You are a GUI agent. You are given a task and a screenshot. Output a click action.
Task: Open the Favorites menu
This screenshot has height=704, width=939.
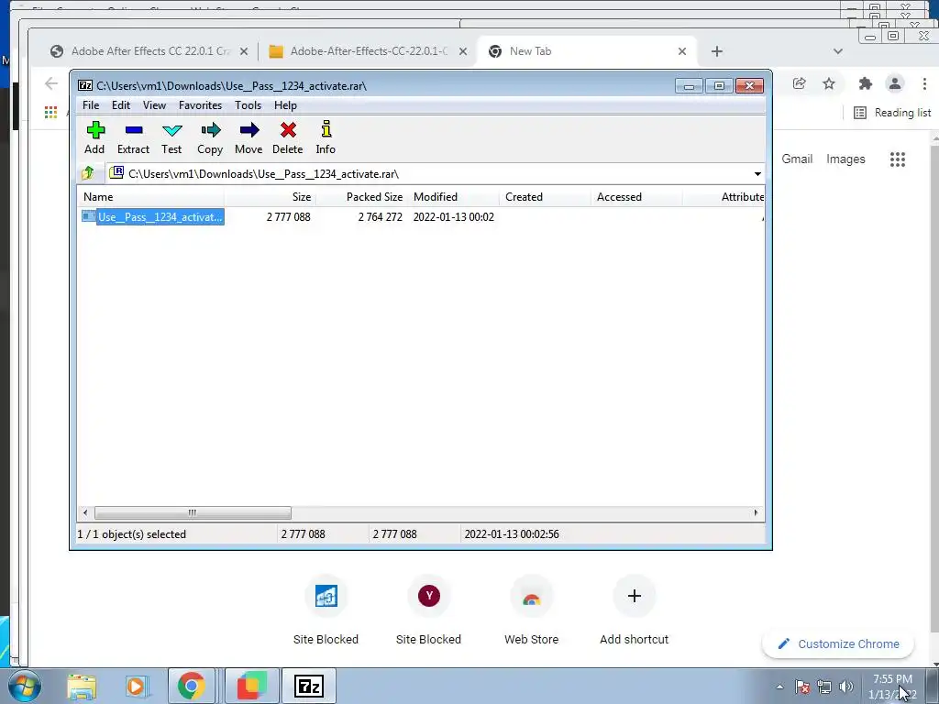point(200,105)
